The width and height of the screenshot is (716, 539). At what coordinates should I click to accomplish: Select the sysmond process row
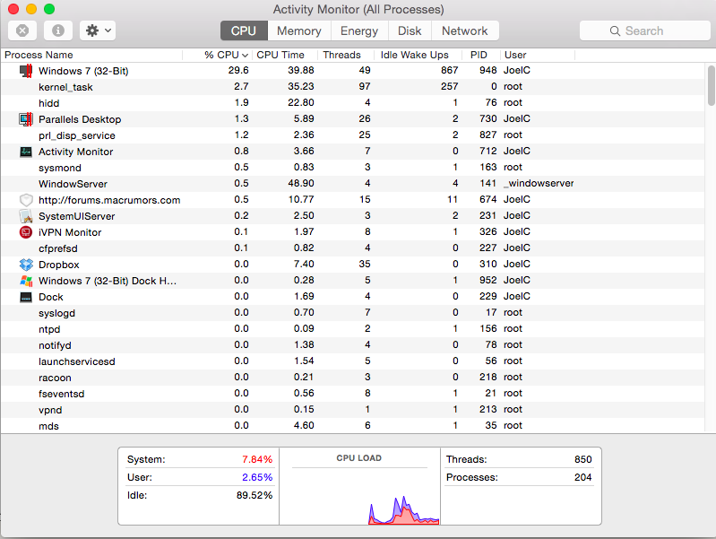[353, 168]
